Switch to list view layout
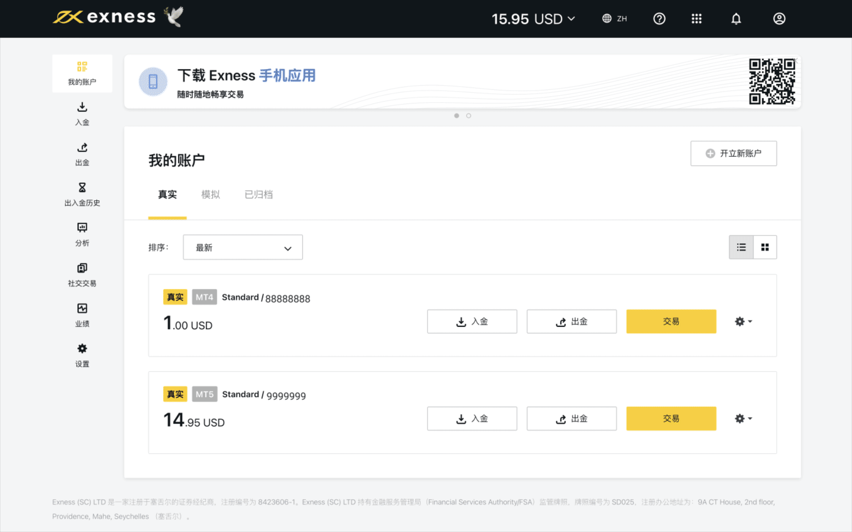 (741, 247)
